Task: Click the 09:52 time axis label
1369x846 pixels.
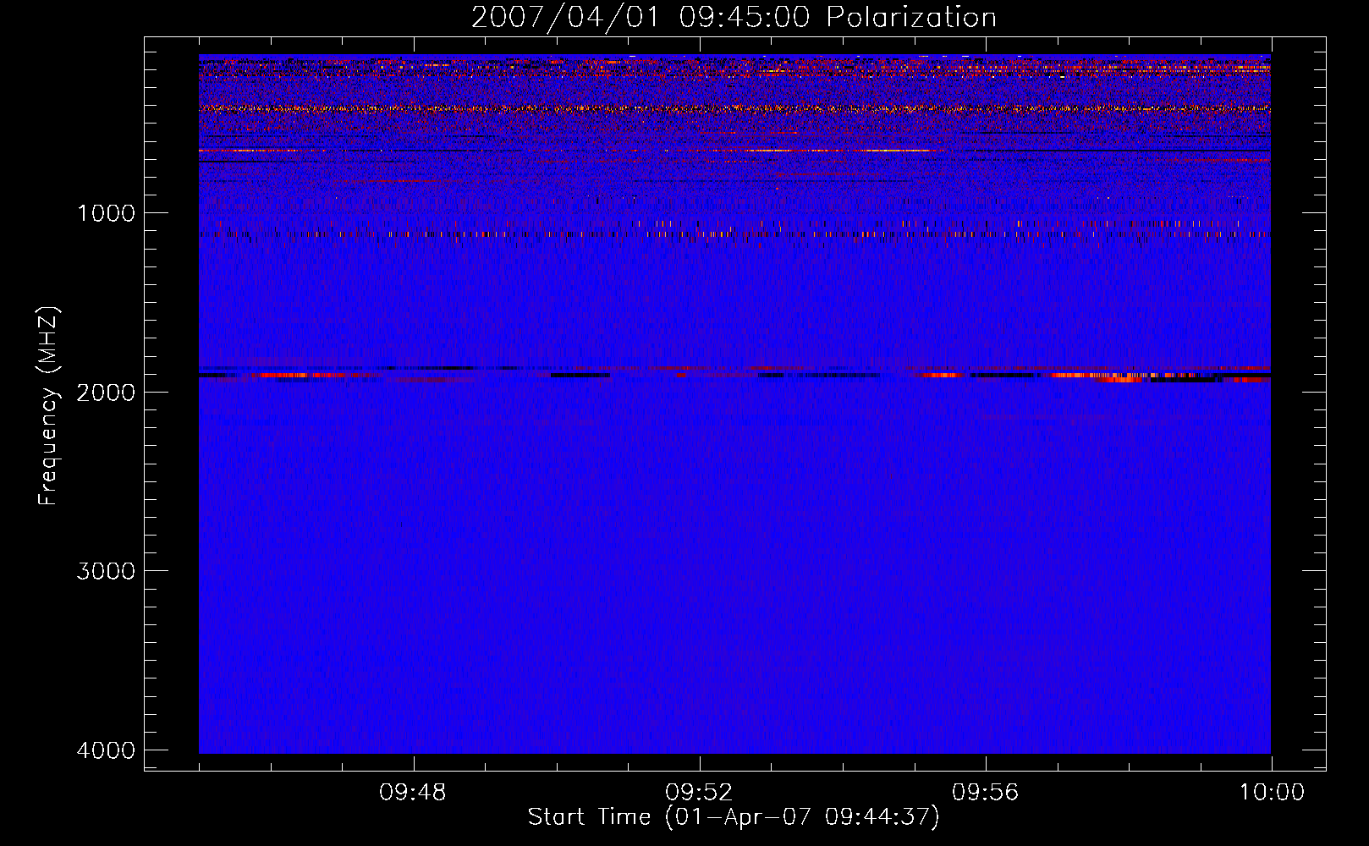Action: (x=699, y=793)
